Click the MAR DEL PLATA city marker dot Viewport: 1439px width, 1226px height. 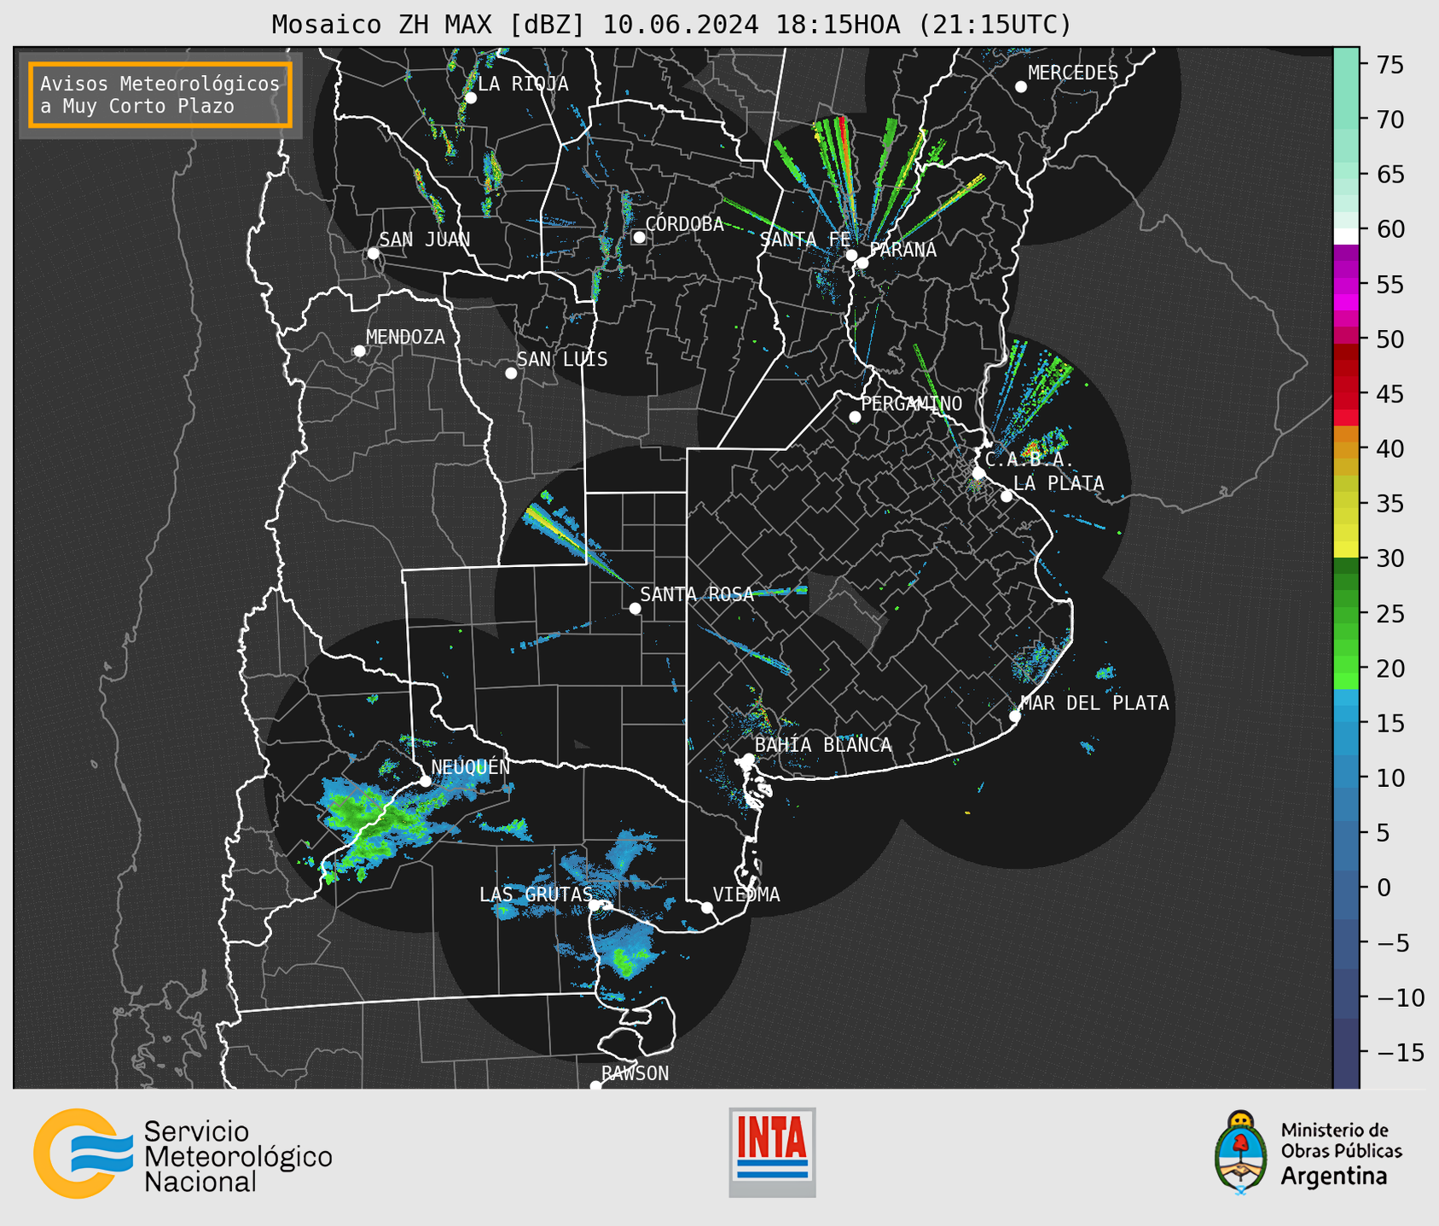(x=1015, y=716)
